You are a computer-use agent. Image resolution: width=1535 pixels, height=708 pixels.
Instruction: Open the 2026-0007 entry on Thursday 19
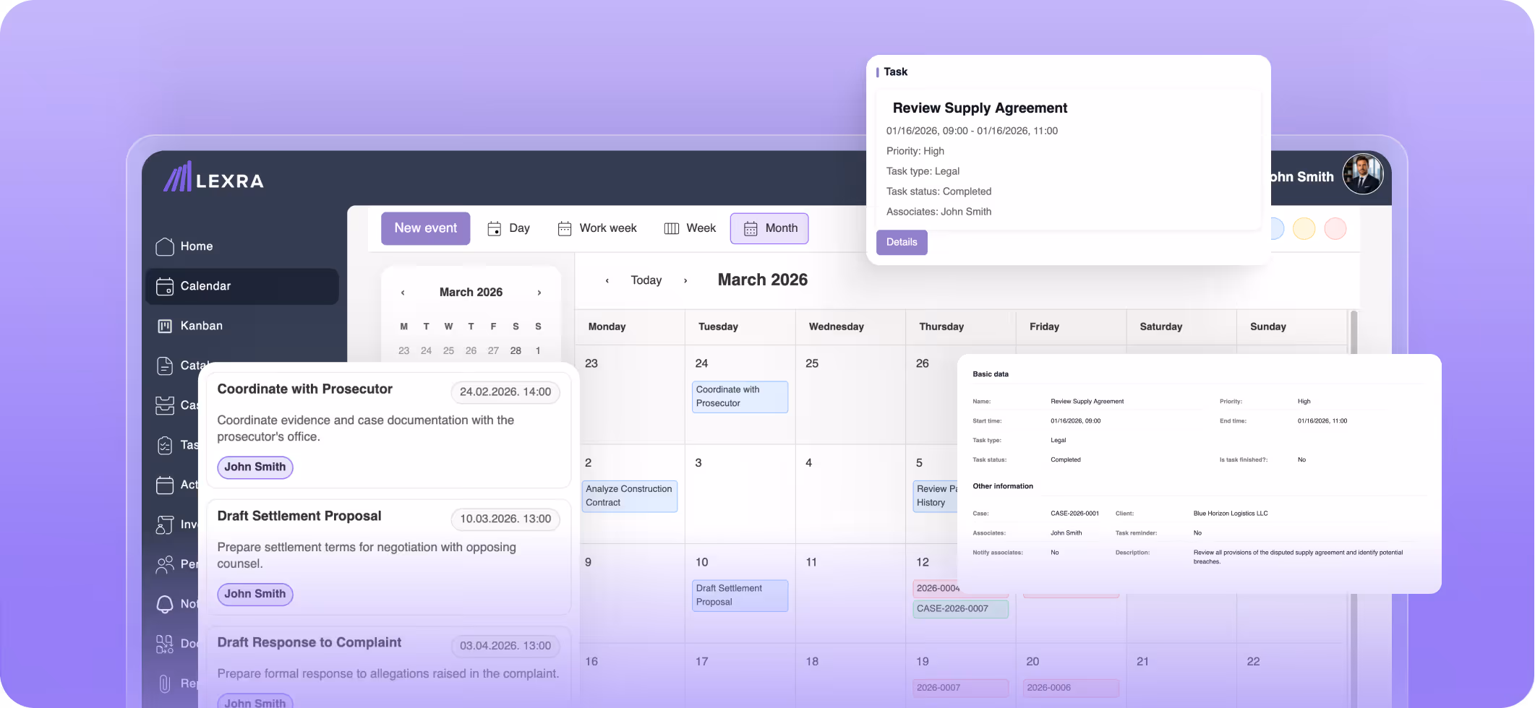960,688
